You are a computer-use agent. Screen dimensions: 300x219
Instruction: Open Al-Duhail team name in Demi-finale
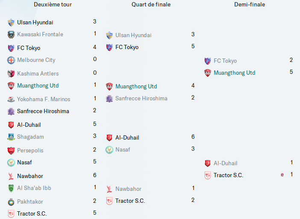[225, 164]
